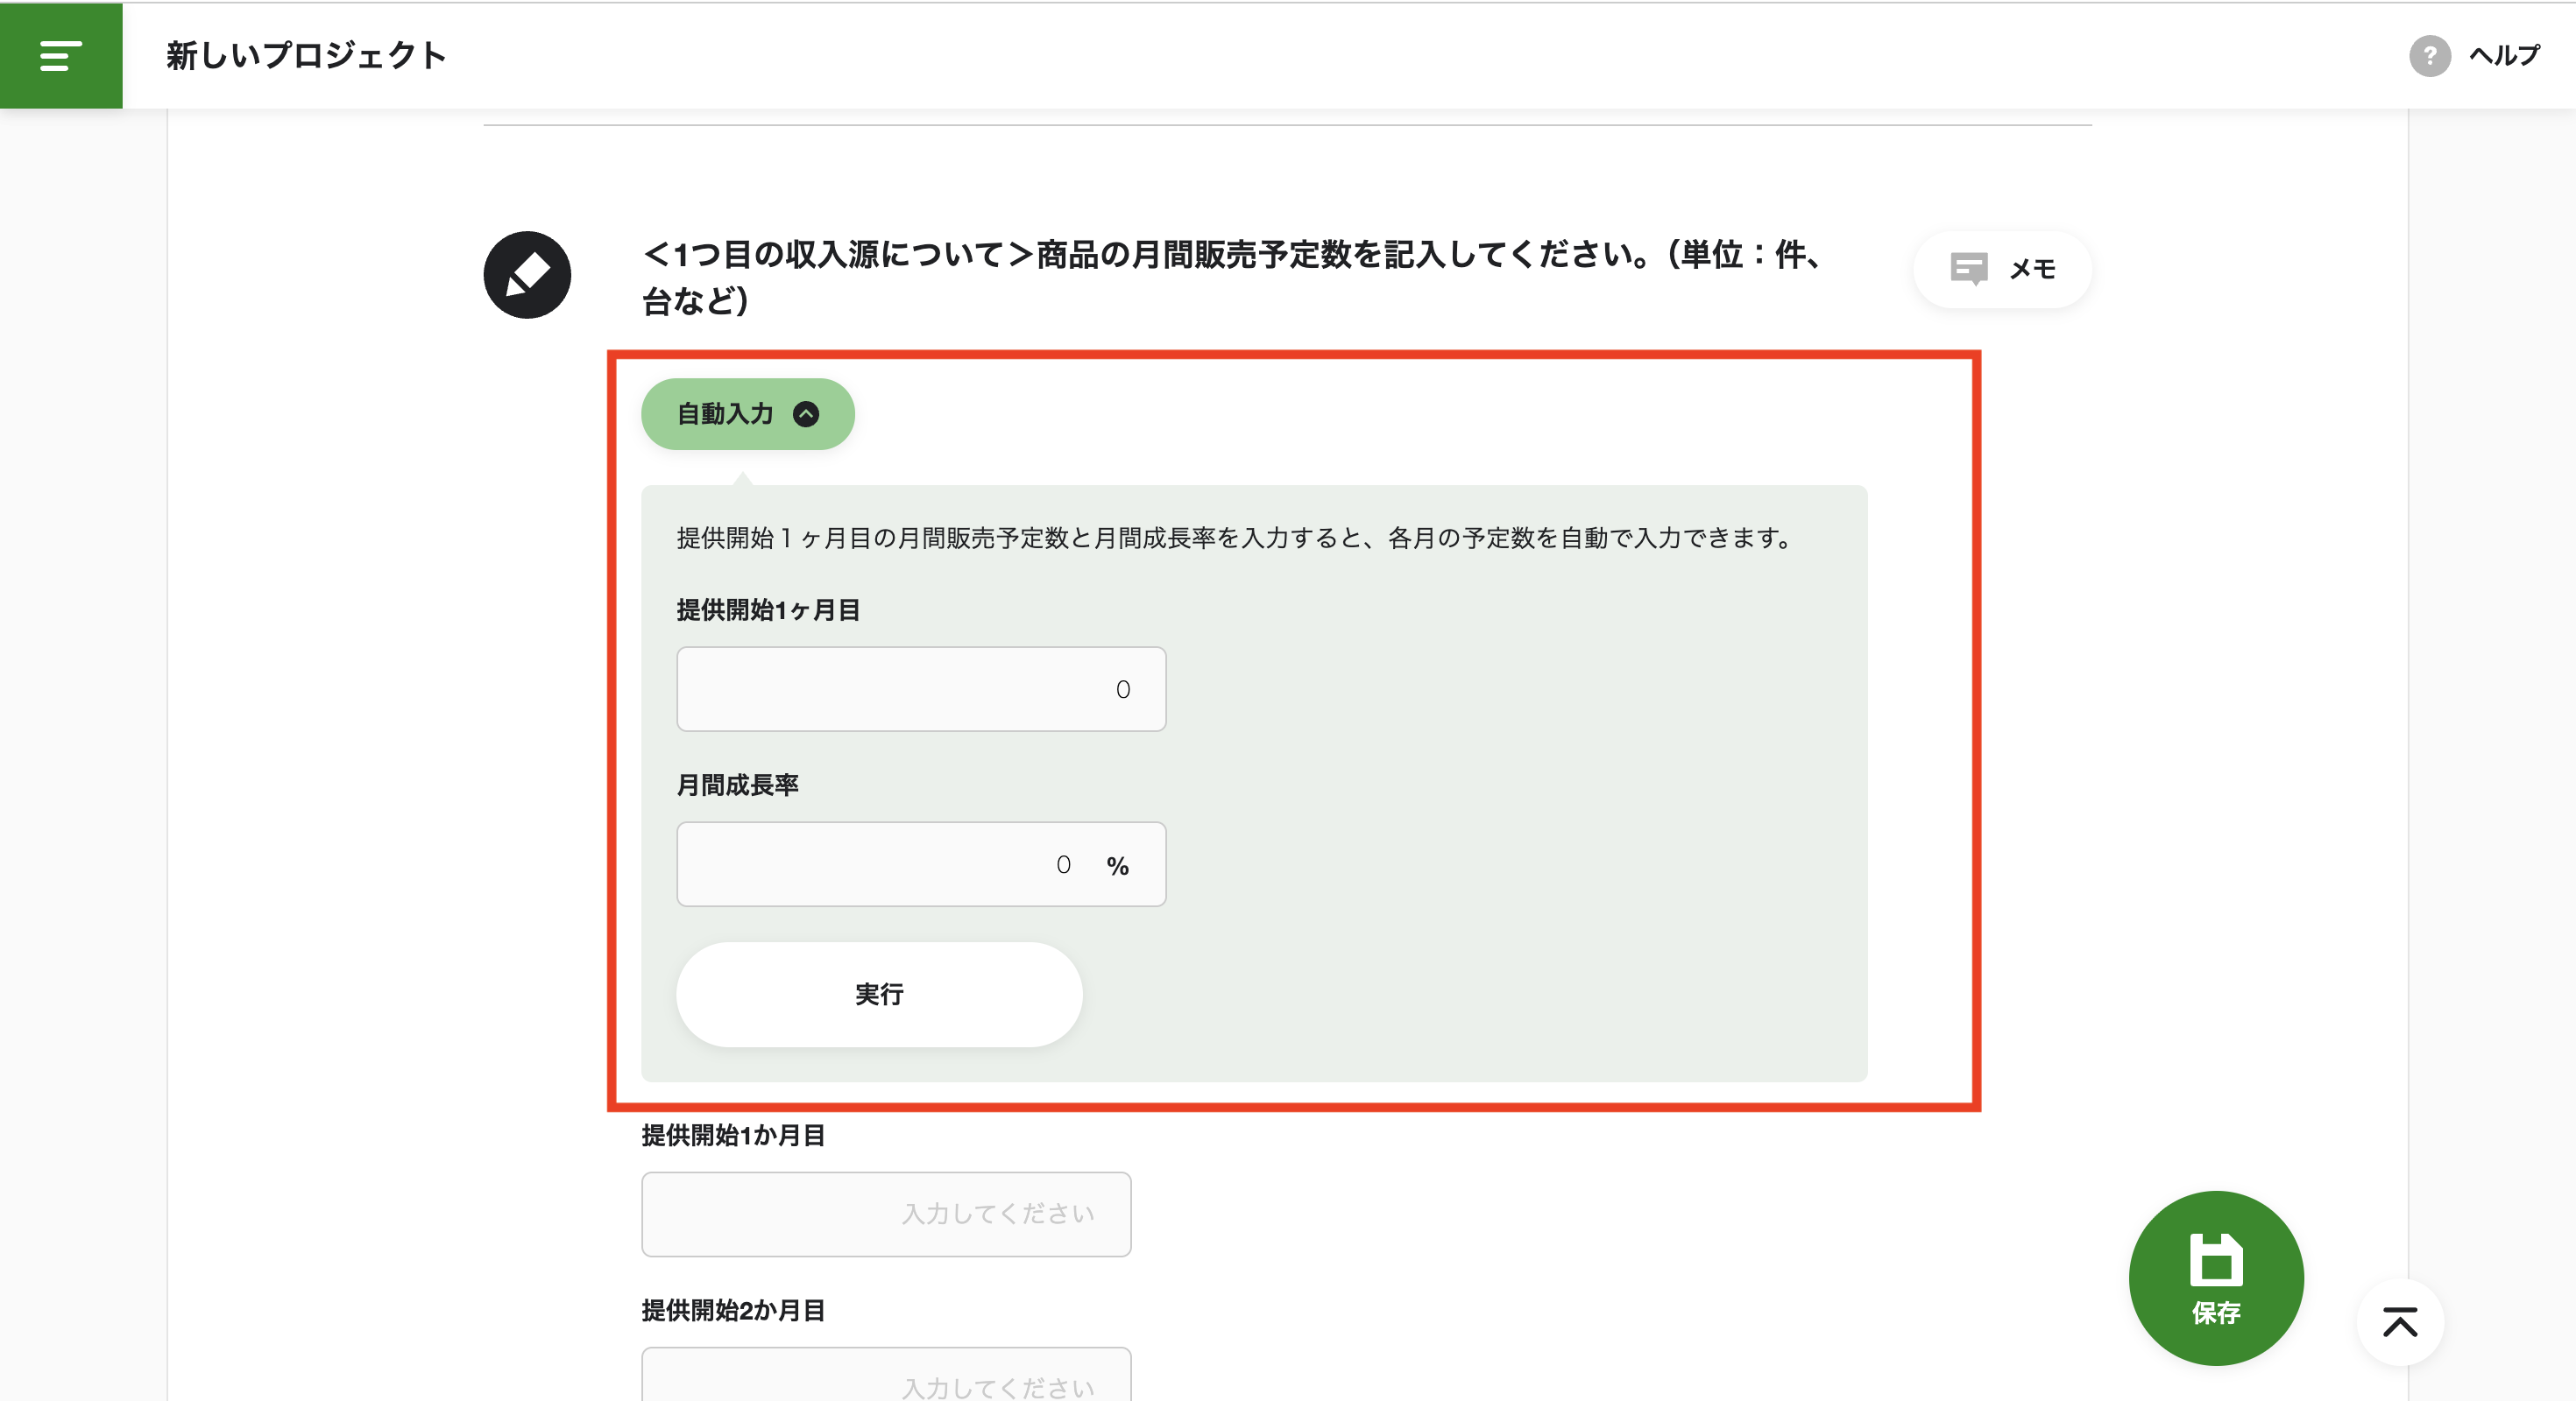The image size is (2576, 1401).
Task: Click the floppy disk save icon
Action: (x=2215, y=1258)
